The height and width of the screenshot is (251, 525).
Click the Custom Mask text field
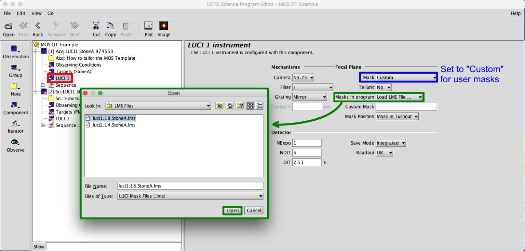406,107
